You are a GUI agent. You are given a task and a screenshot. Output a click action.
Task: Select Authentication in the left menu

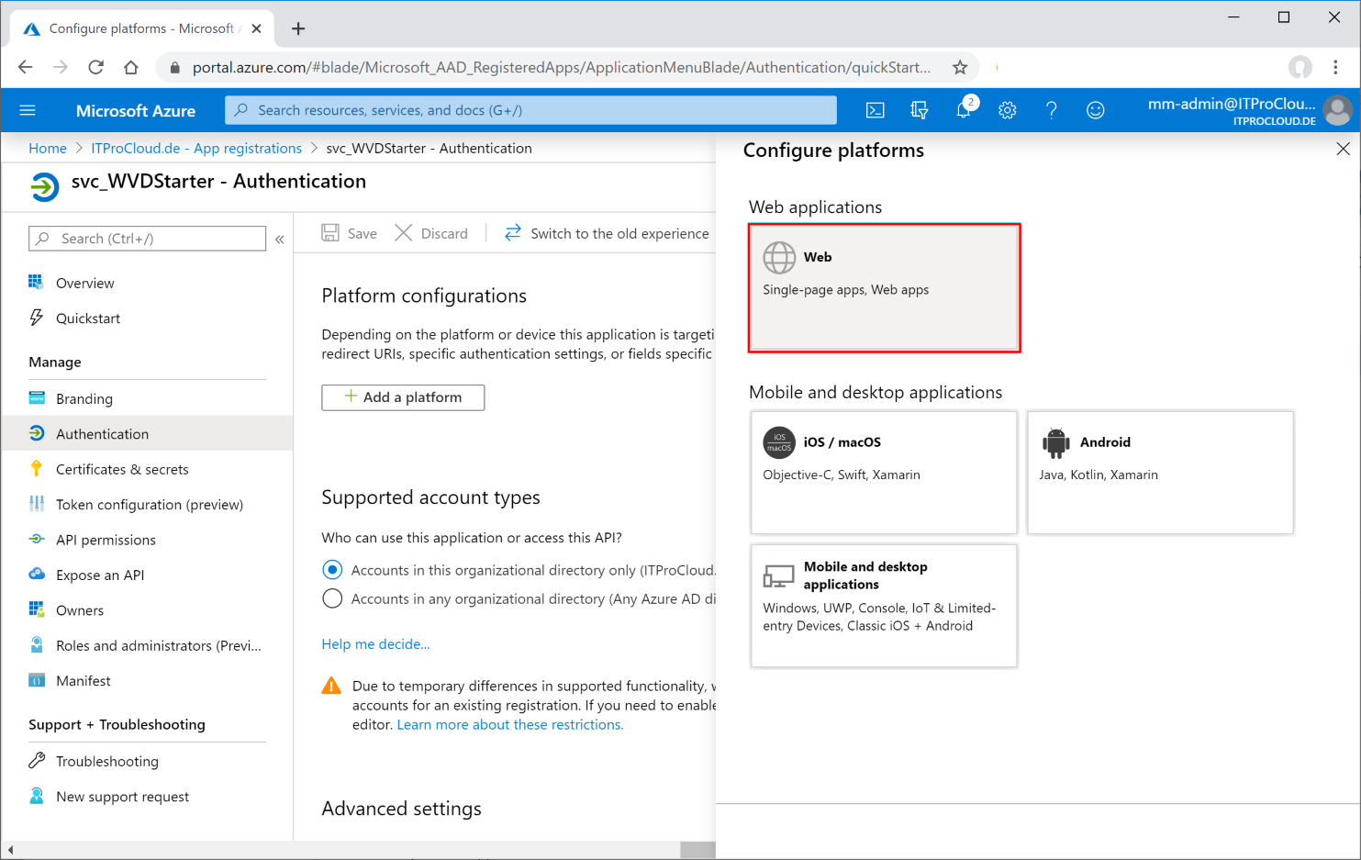point(147,434)
